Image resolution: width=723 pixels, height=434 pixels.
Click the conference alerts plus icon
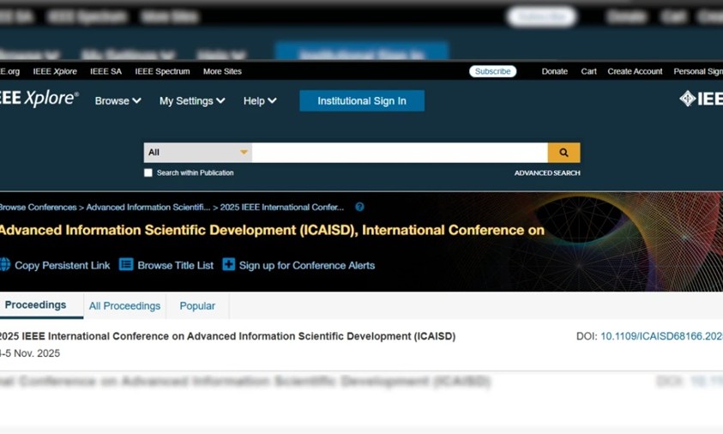[x=228, y=265]
